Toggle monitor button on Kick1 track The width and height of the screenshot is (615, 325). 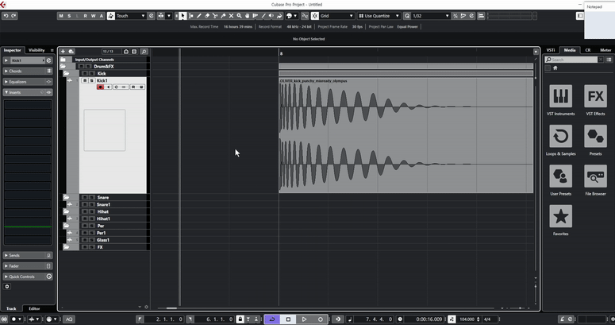pos(108,87)
